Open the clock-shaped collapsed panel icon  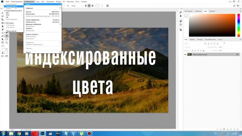(181, 25)
